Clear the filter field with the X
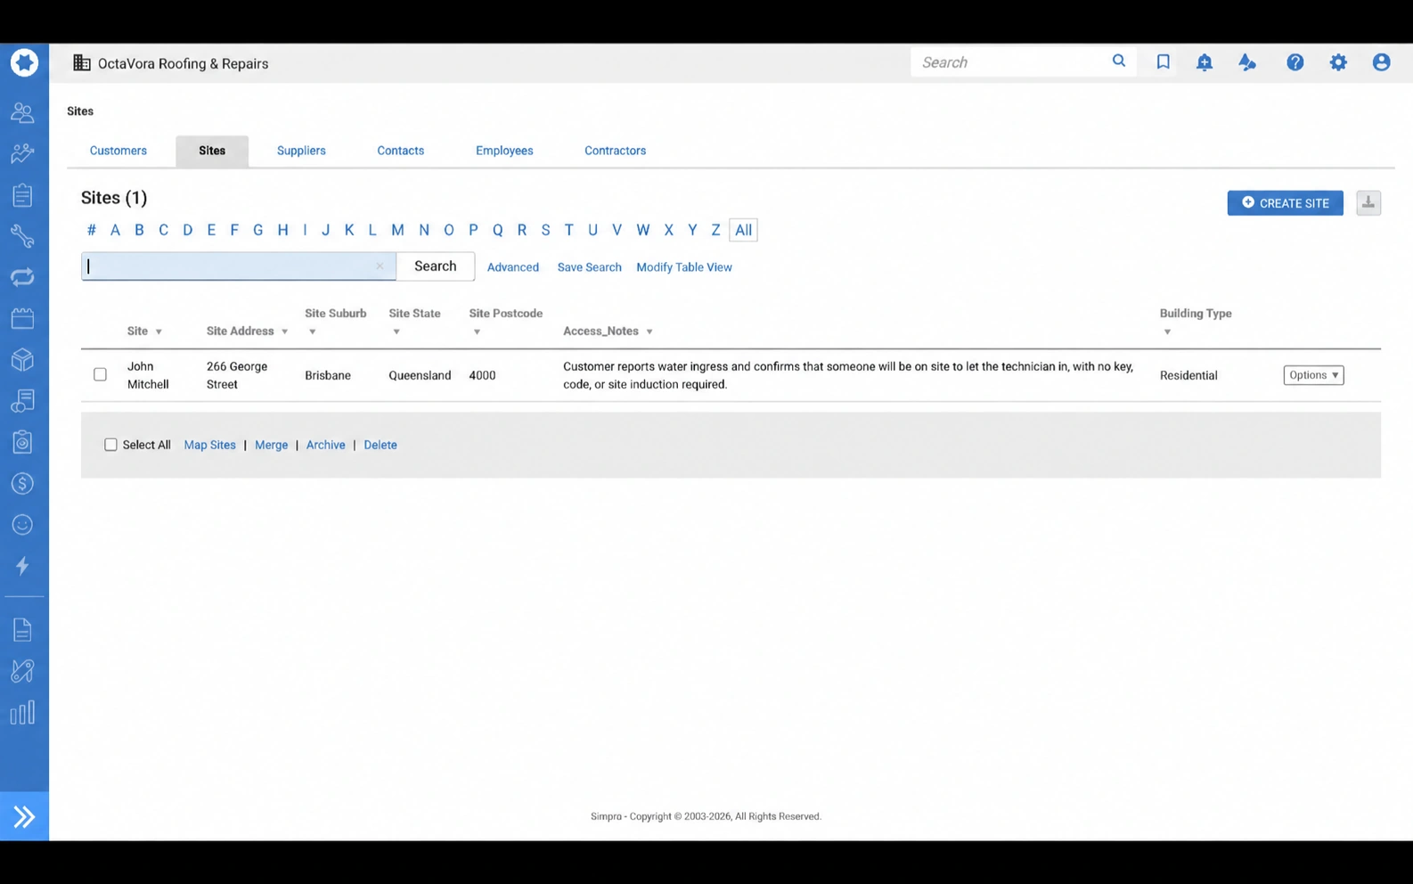 tap(380, 266)
